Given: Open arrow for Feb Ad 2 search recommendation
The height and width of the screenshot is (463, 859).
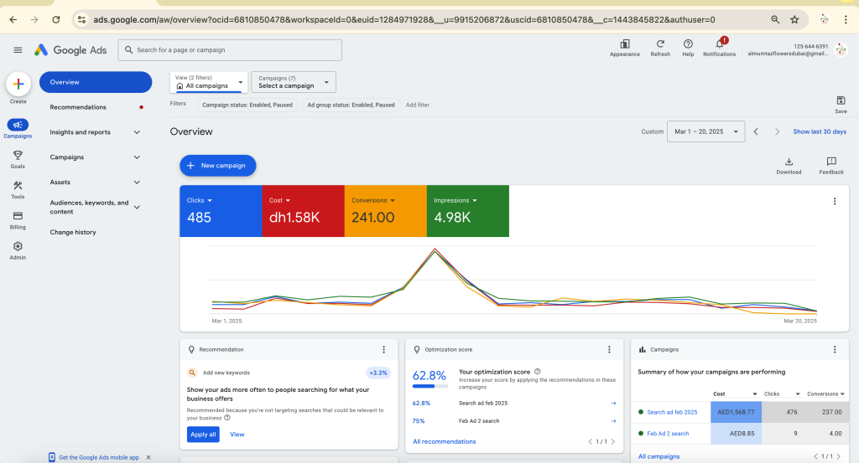Looking at the screenshot, I should point(613,421).
